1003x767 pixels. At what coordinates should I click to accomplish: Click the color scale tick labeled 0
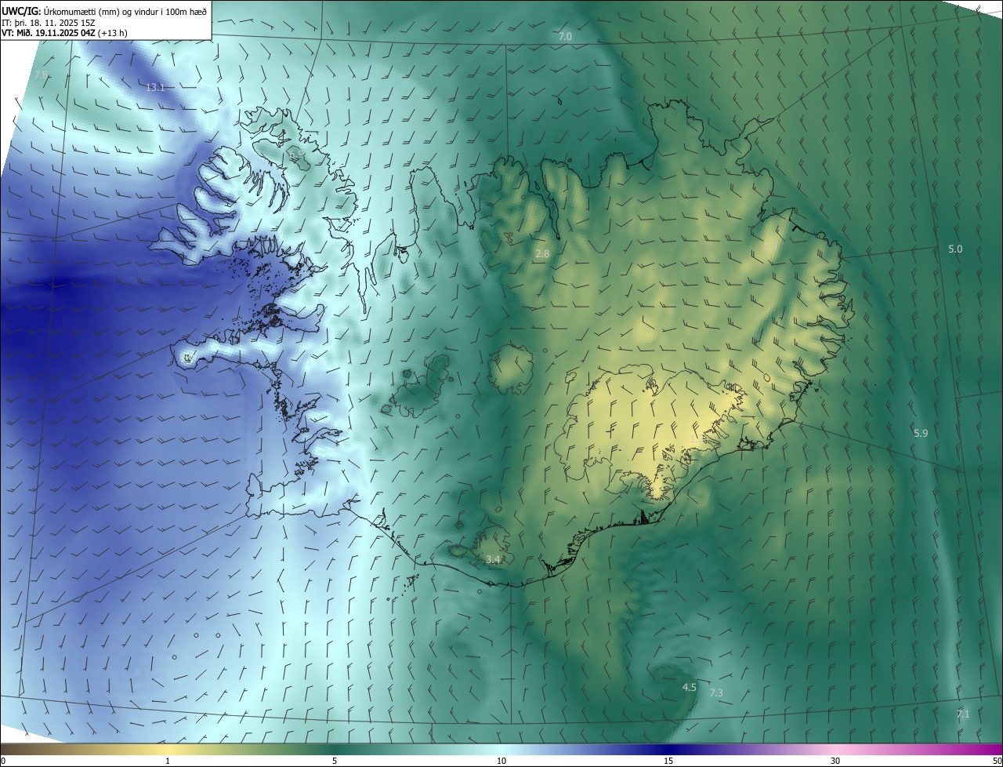tap(3, 761)
